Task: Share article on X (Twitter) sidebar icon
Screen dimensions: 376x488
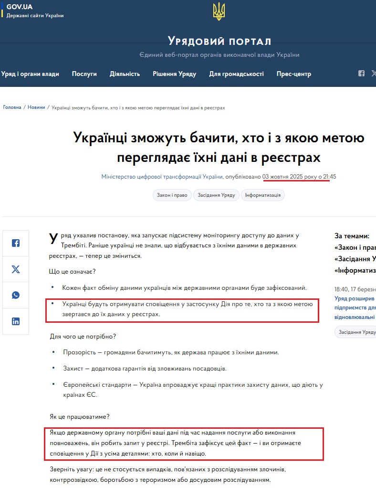Action: click(16, 269)
